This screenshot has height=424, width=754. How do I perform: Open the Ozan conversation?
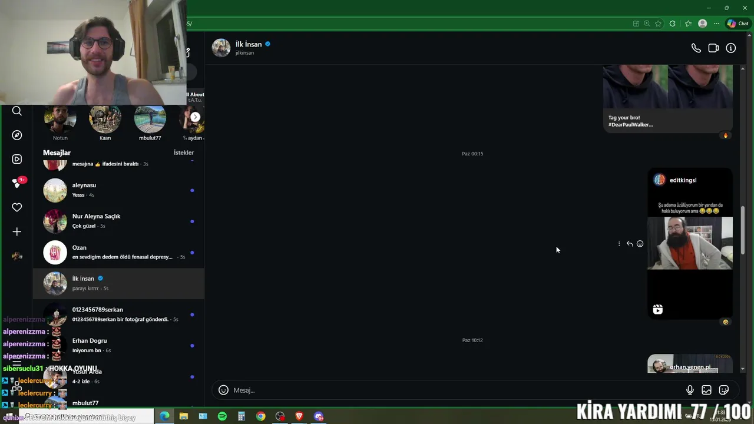pyautogui.click(x=118, y=252)
